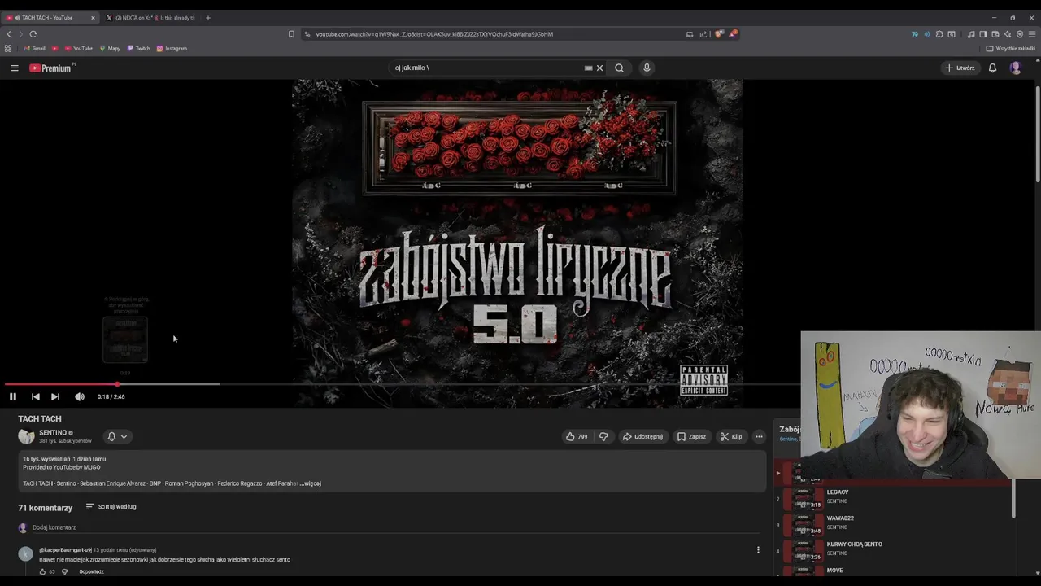Open a new browser tab
The width and height of the screenshot is (1041, 586).
pyautogui.click(x=207, y=18)
